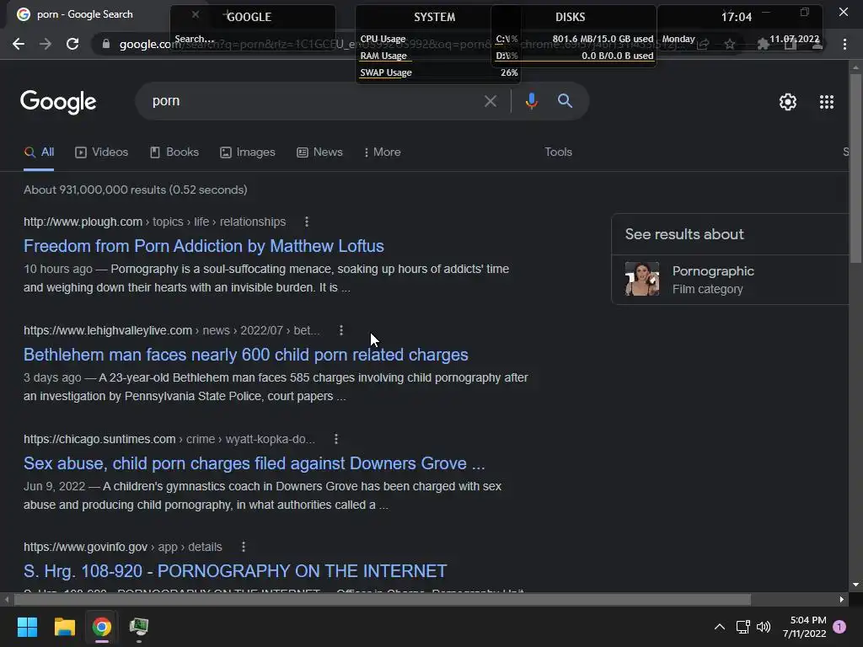Focus the Google search input field

[314, 101]
